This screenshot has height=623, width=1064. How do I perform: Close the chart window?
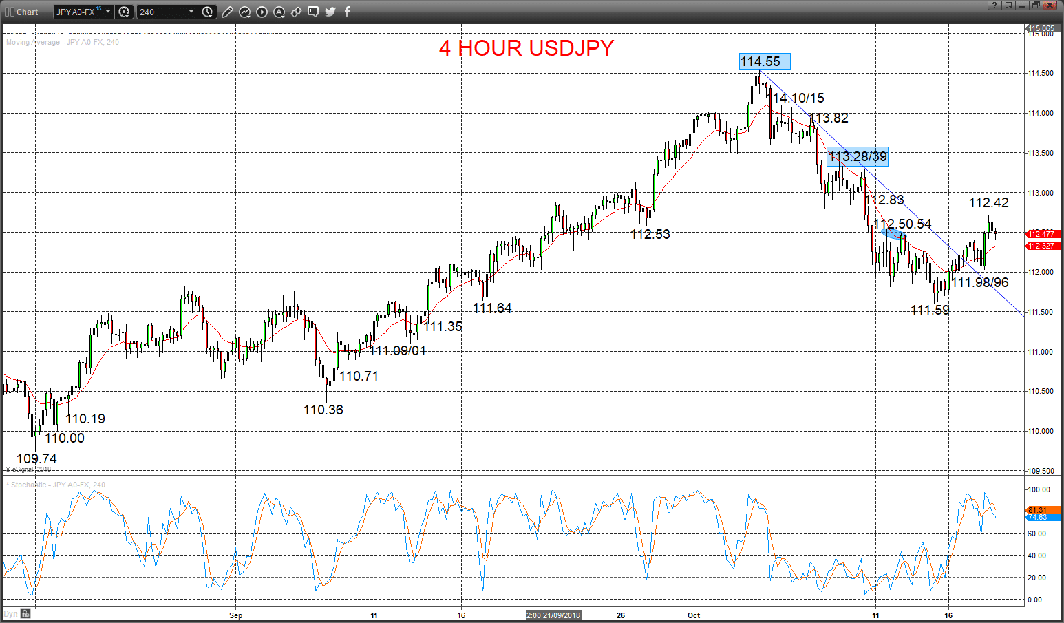(1050, 6)
